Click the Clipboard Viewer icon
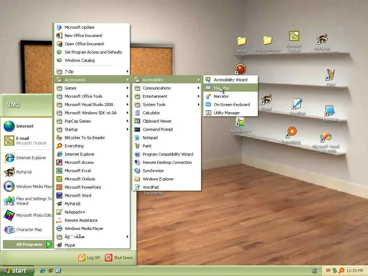Viewport: 368px width, 276px height. (137, 121)
